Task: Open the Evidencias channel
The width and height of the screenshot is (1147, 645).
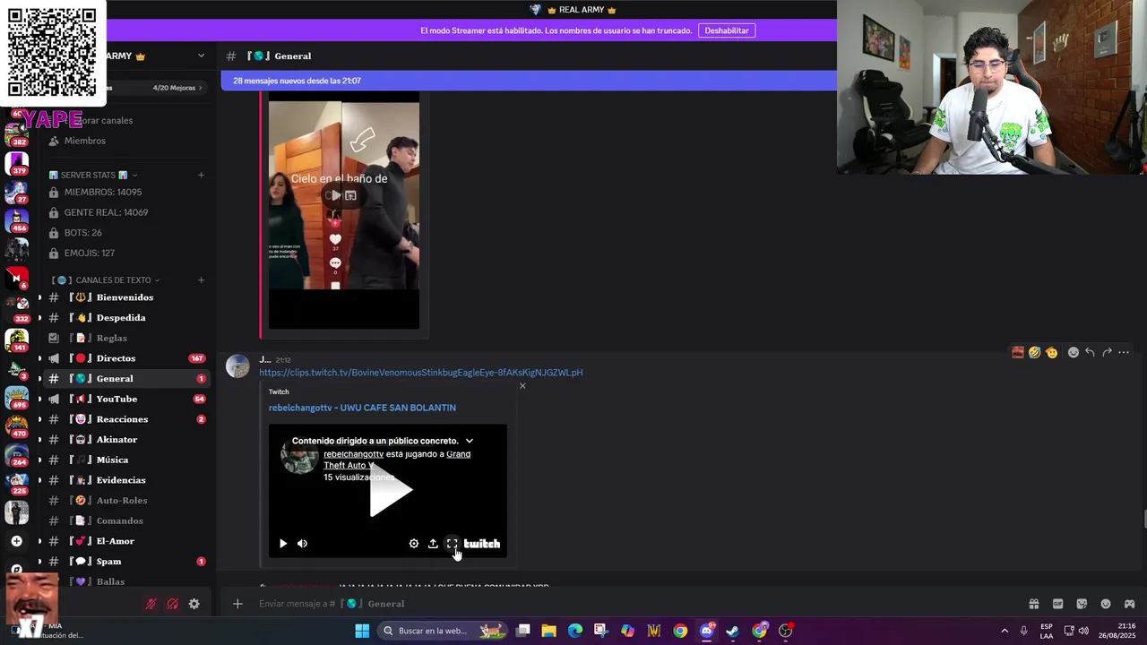Action: click(x=125, y=480)
